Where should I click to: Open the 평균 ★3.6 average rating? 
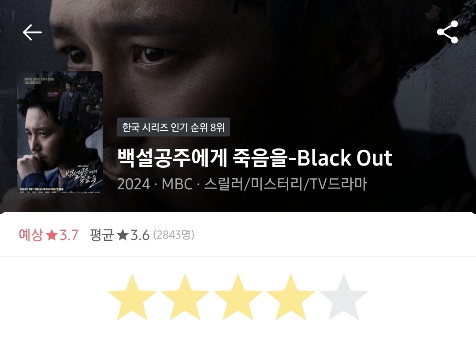pyautogui.click(x=119, y=235)
